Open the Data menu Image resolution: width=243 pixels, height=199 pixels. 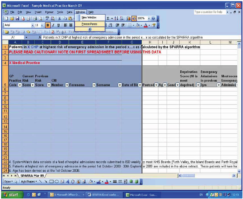coord(70,12)
